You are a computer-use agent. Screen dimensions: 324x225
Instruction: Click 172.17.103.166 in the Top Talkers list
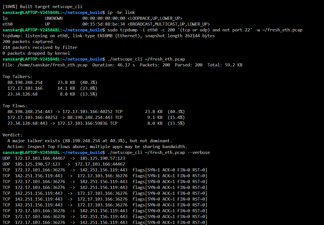point(25,88)
